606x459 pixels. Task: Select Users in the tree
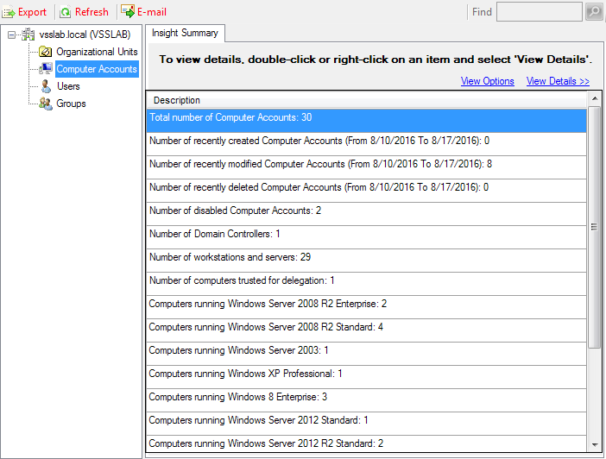(68, 86)
